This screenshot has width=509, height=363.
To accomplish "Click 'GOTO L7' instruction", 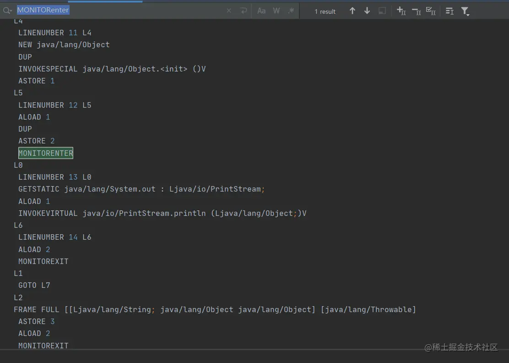I will [x=34, y=286].
